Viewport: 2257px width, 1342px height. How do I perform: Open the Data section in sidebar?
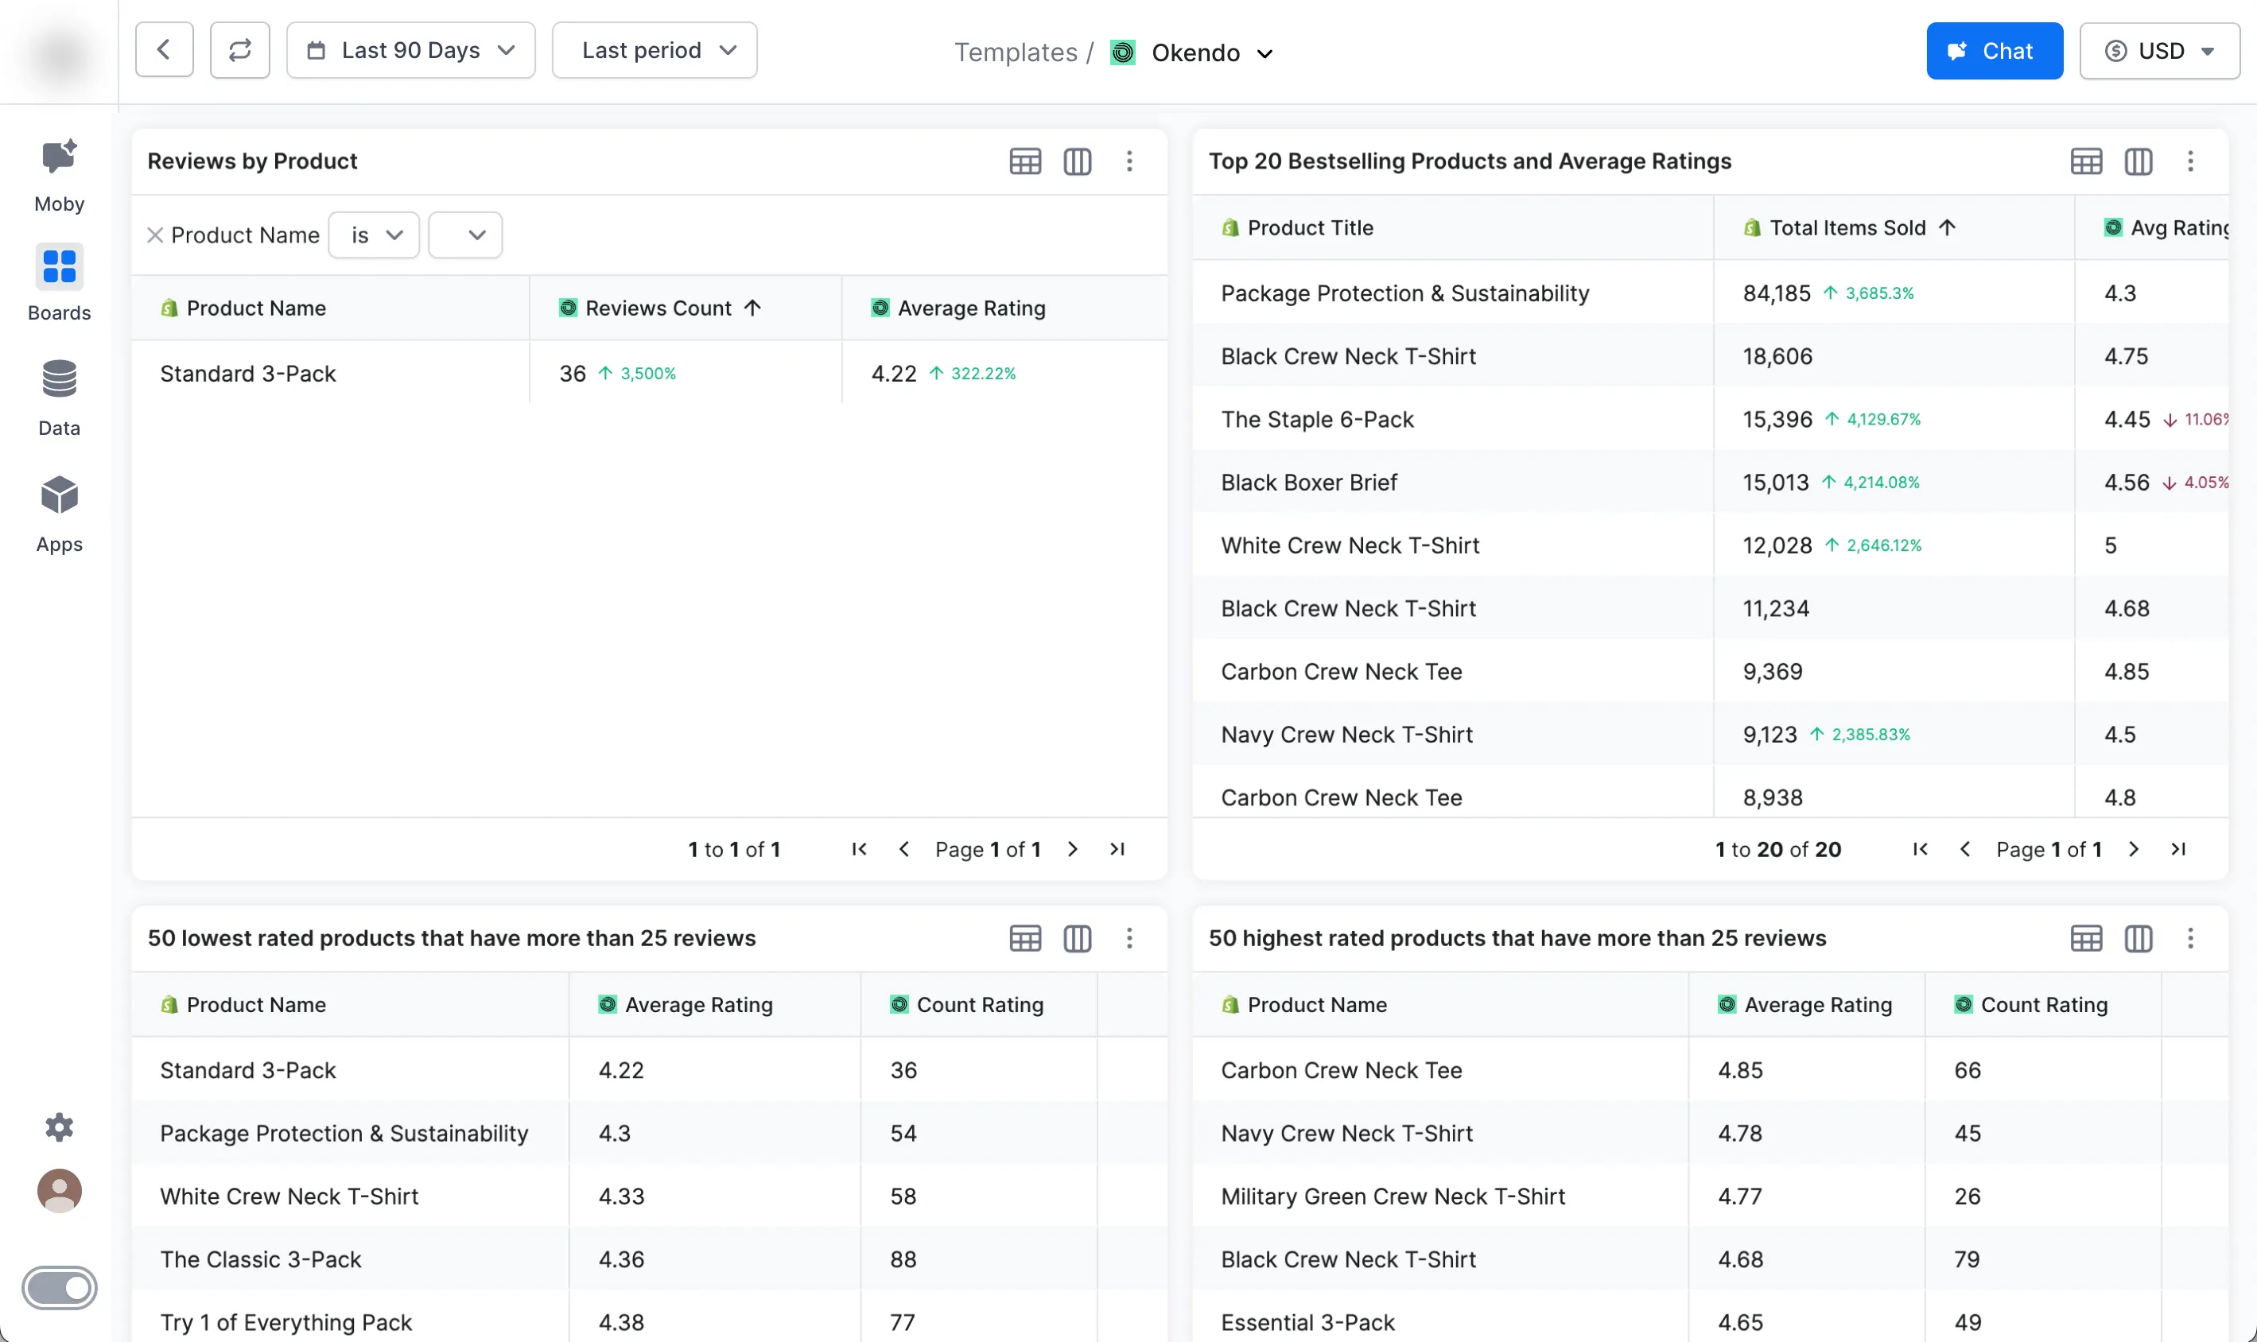point(59,397)
